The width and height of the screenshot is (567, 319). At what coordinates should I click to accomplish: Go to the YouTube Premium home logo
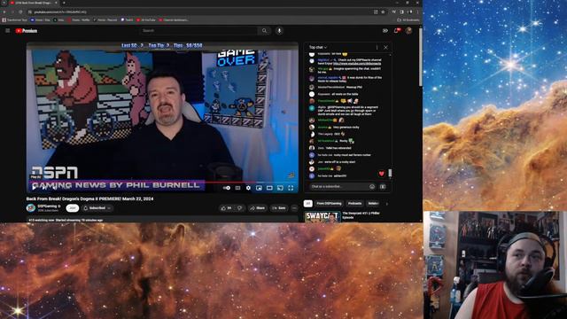click(x=27, y=31)
